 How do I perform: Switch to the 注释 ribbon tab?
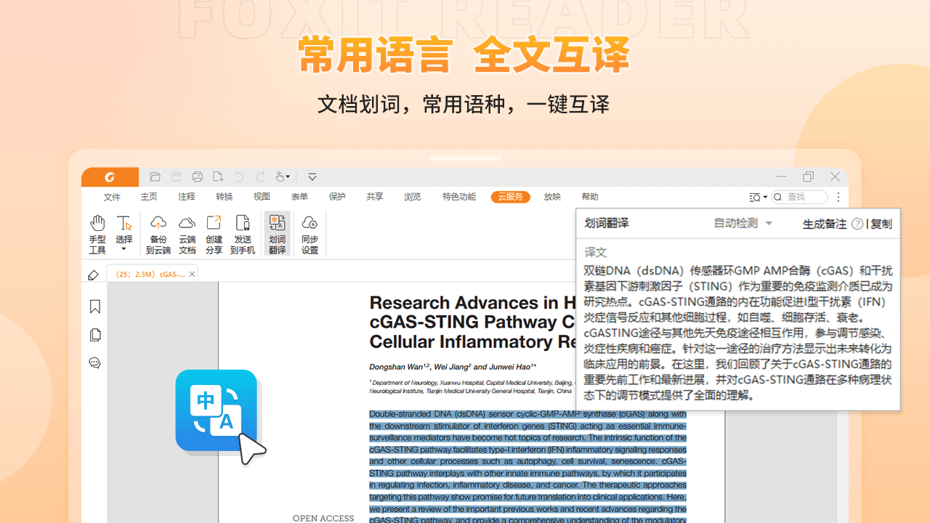coord(187,197)
